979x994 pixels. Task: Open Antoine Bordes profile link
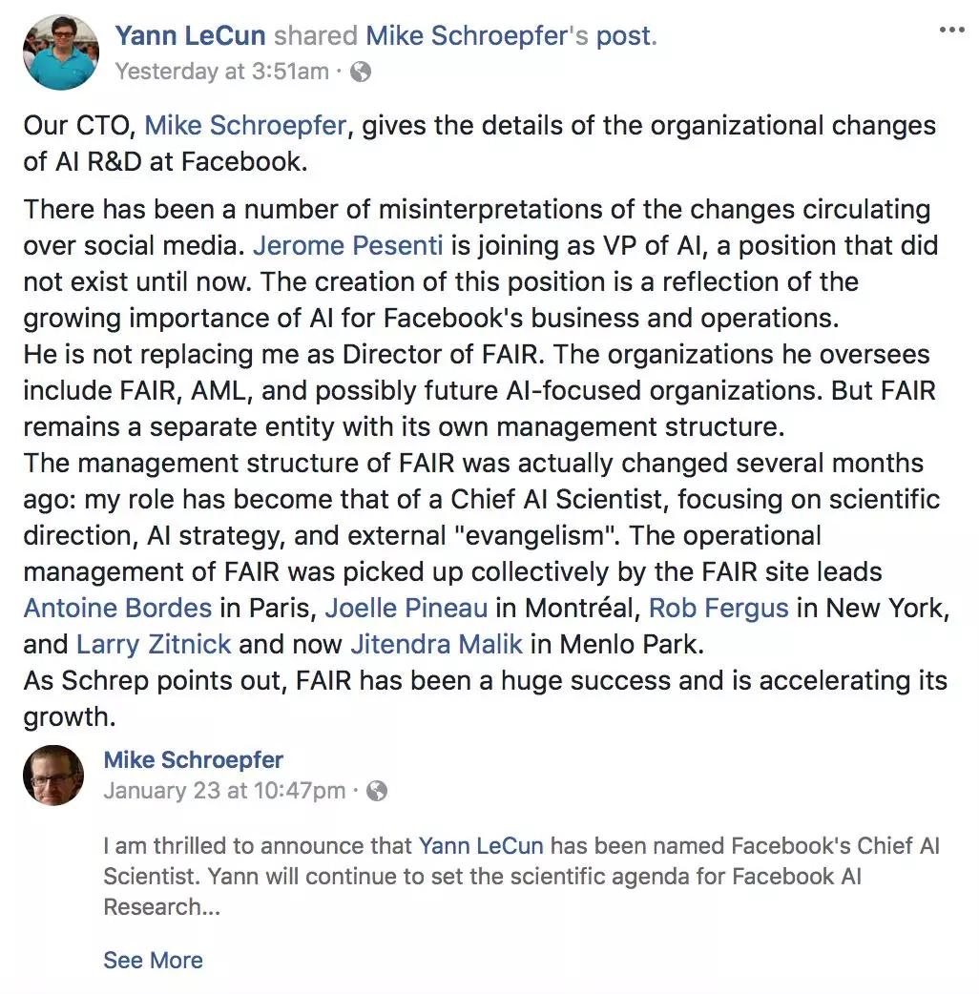coord(117,608)
